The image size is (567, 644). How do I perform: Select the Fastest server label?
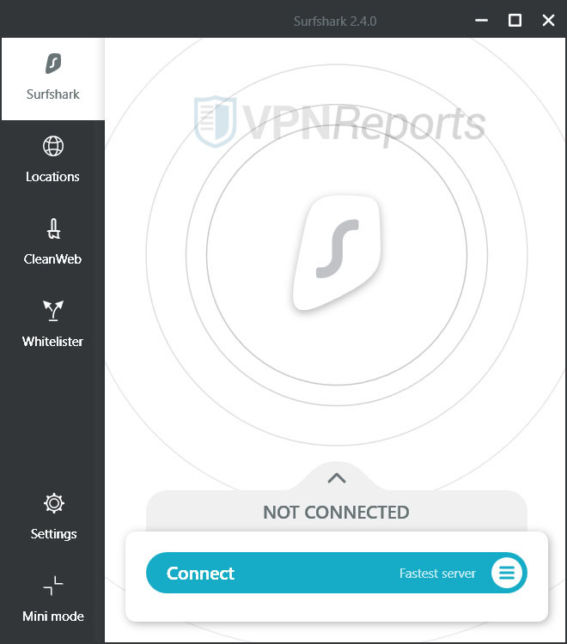(x=437, y=574)
